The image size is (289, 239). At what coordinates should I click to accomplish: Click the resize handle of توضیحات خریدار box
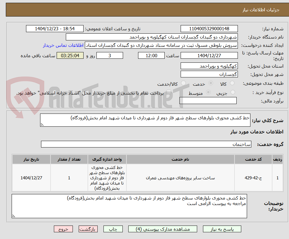point(14,216)
